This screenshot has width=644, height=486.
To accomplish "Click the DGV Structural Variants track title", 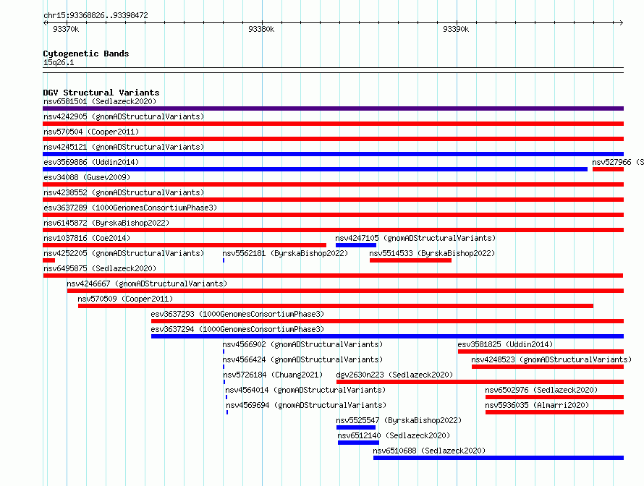I will [x=101, y=93].
